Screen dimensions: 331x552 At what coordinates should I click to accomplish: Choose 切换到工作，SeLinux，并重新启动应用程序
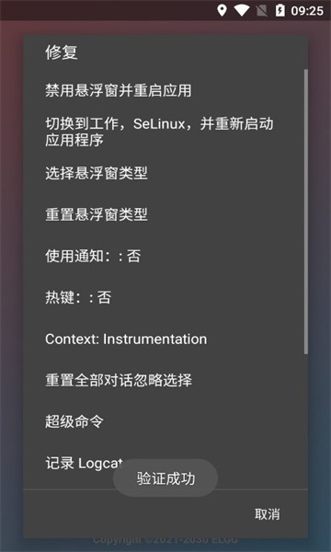(x=164, y=132)
